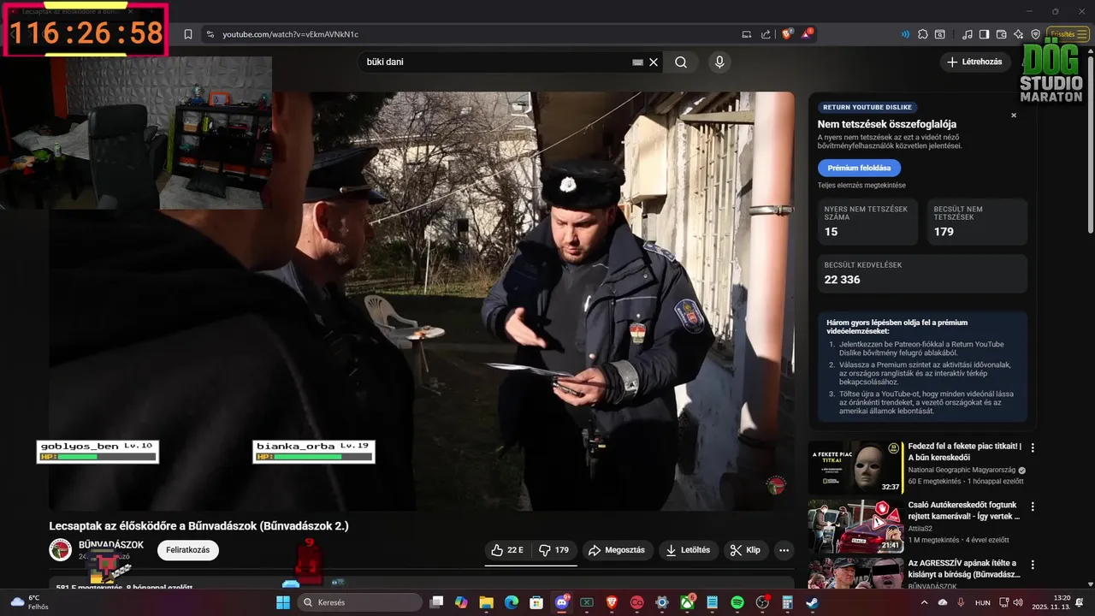The image size is (1095, 616).
Task: Click the channel watermark in video corner
Action: coord(775,485)
